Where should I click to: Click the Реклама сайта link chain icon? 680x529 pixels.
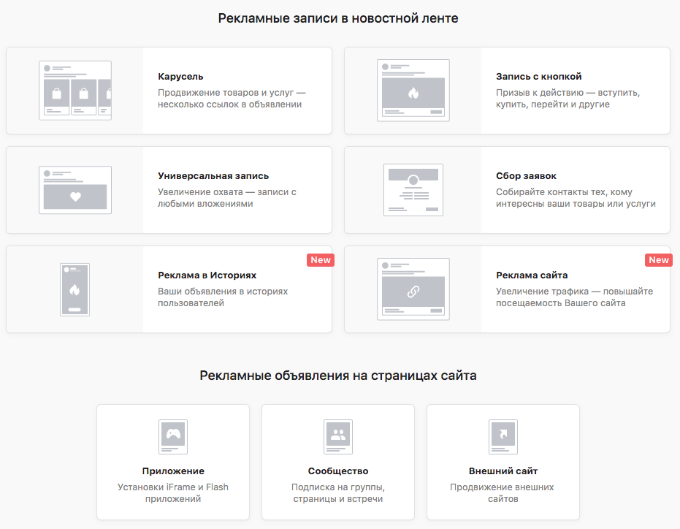pyautogui.click(x=413, y=289)
